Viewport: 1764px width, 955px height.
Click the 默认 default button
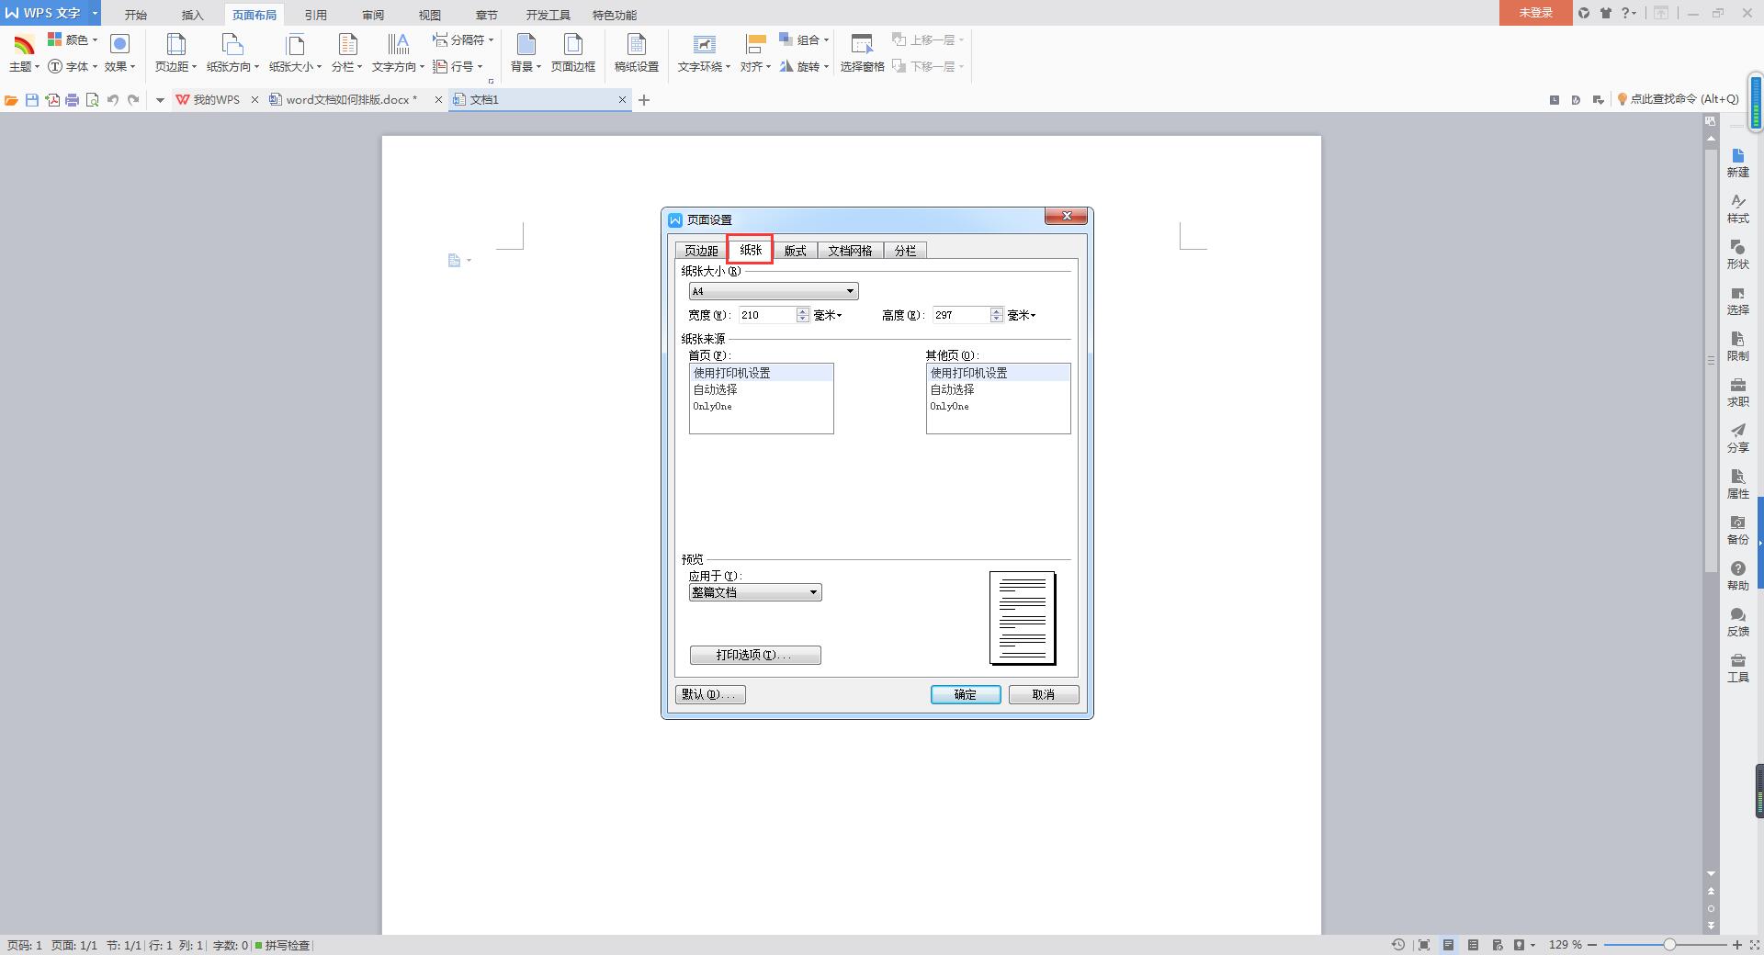tap(710, 694)
